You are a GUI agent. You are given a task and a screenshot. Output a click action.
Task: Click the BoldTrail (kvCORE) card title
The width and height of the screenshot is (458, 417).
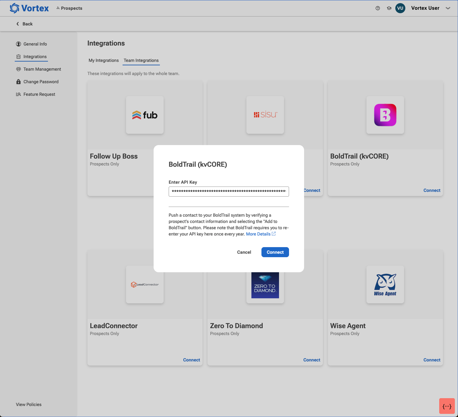pos(360,156)
